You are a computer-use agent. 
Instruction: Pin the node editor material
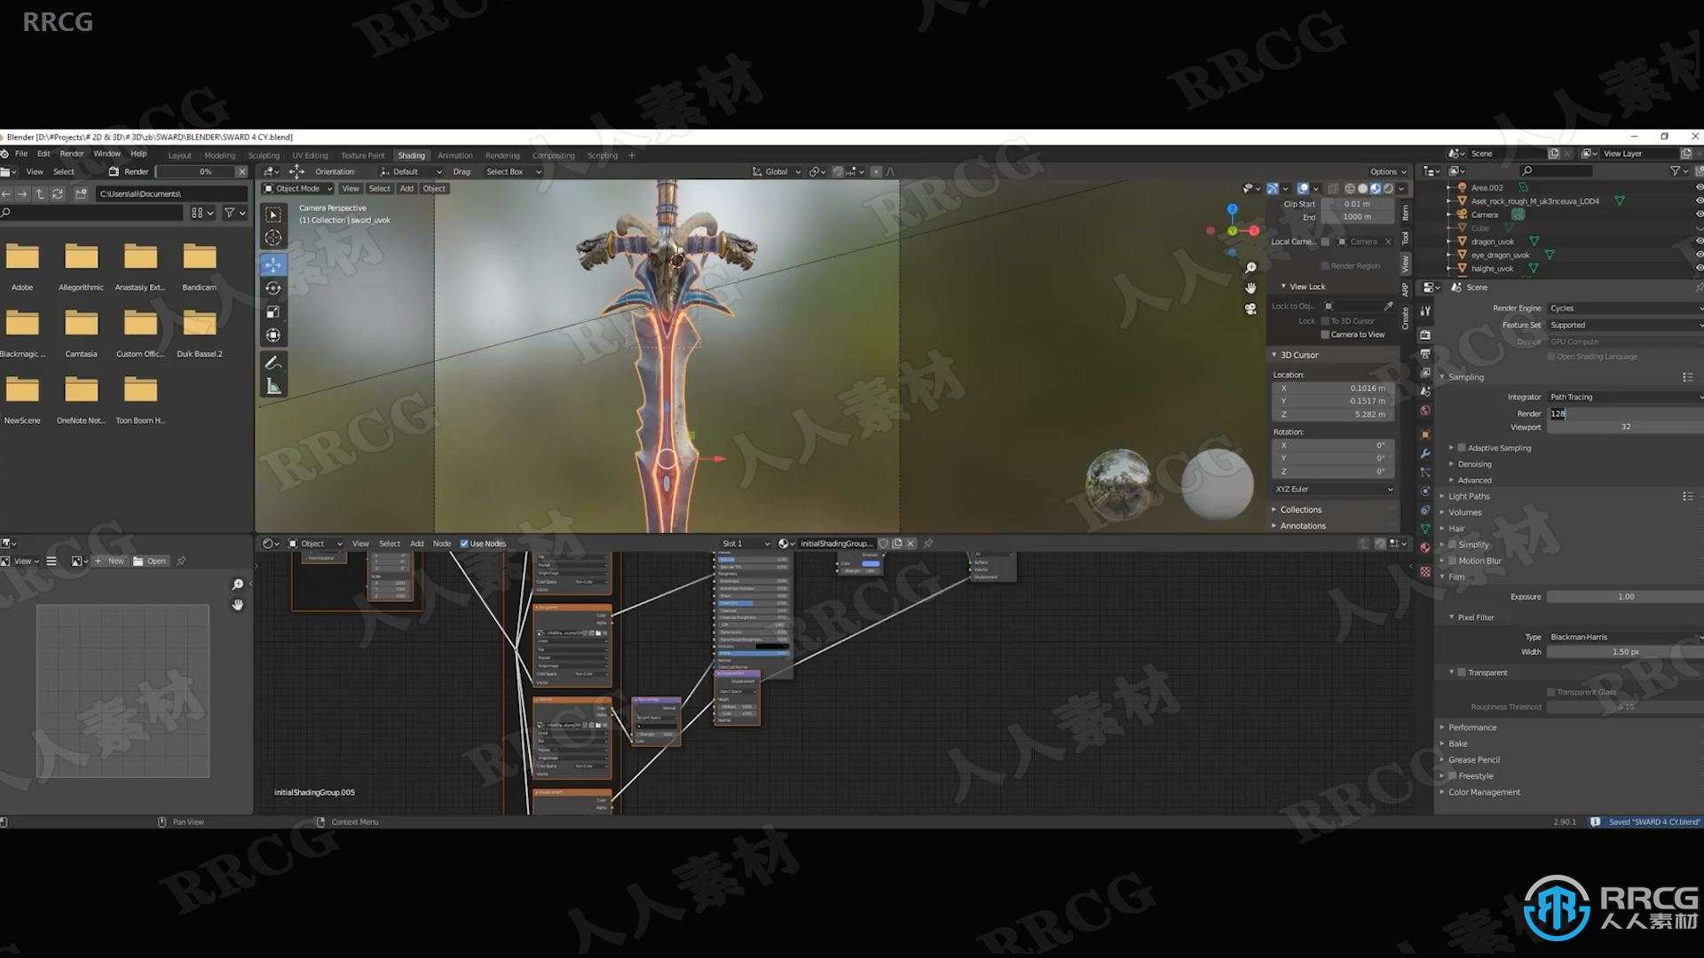pyautogui.click(x=928, y=544)
